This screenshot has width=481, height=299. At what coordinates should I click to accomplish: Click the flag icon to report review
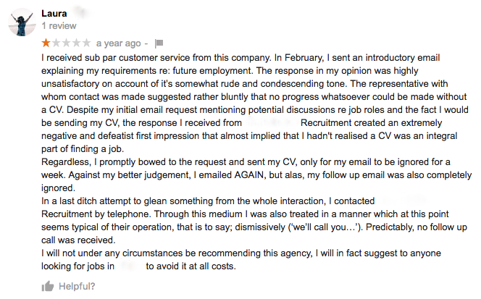coord(160,43)
